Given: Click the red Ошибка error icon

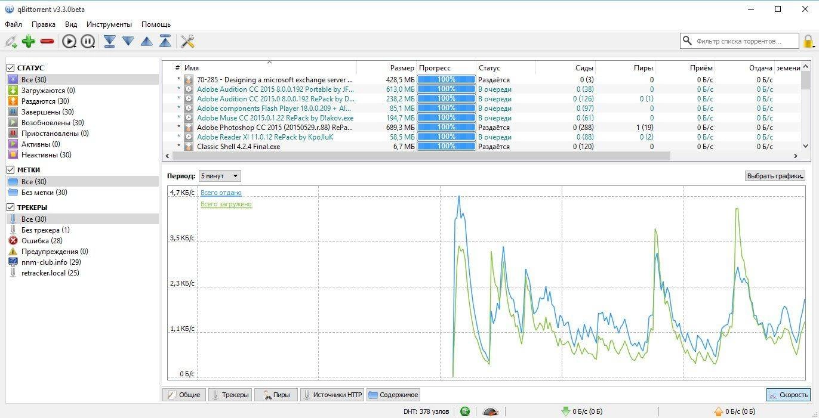Looking at the screenshot, I should [x=13, y=241].
